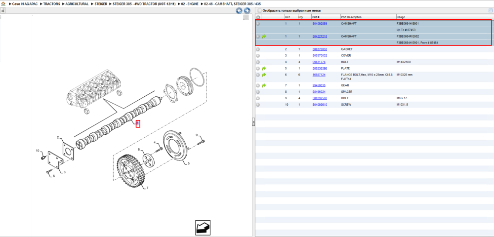Click round add icon for bolt 500397562
The height and width of the screenshot is (237, 494).
258,98
